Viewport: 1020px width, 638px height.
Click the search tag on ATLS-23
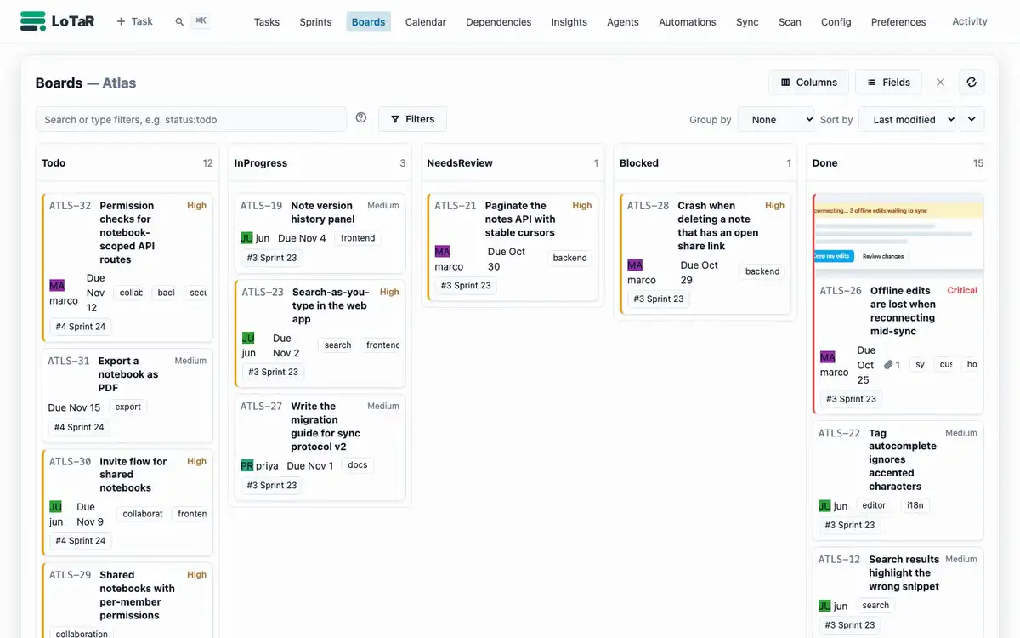point(337,345)
